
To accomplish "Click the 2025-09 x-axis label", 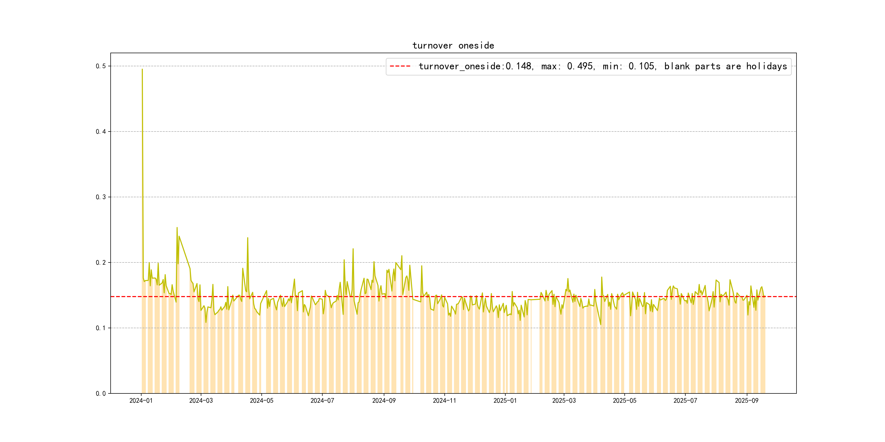I will (x=747, y=401).
